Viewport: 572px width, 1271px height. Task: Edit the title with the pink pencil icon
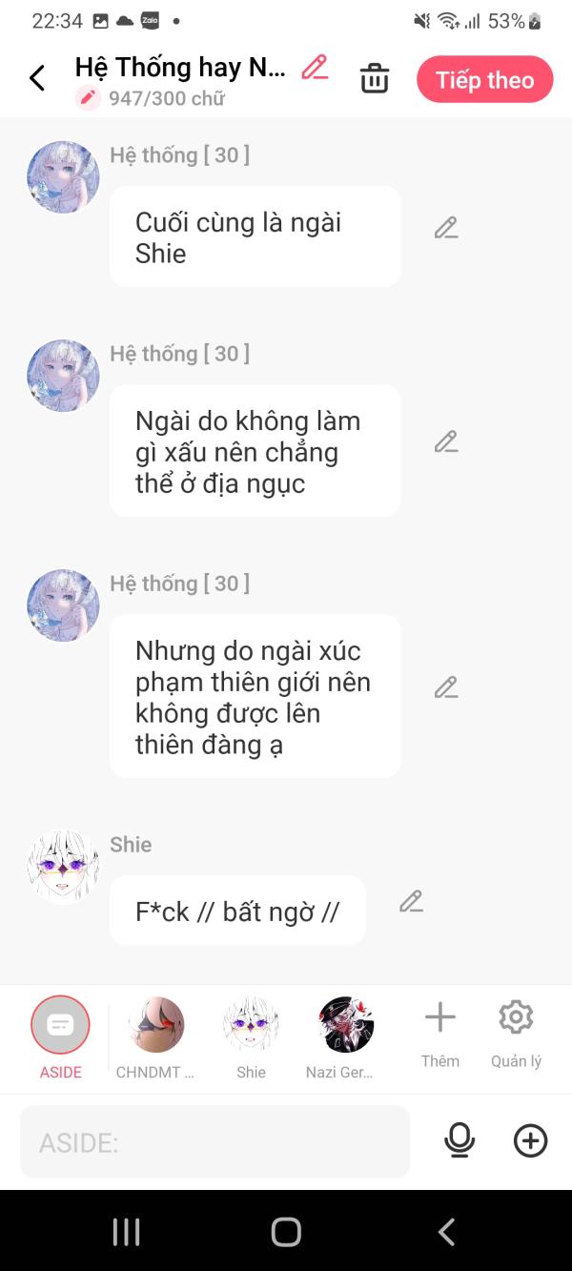pyautogui.click(x=315, y=68)
